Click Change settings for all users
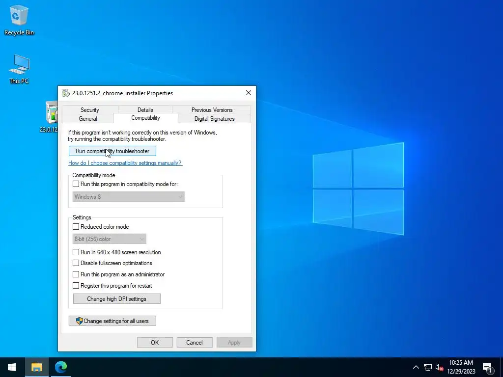The height and width of the screenshot is (377, 503). point(112,321)
